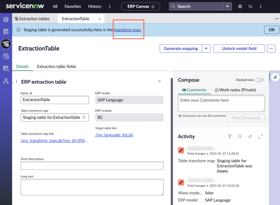Open ERP extraction table section menu dots
Screen dimensions: 280x205
coord(16,81)
